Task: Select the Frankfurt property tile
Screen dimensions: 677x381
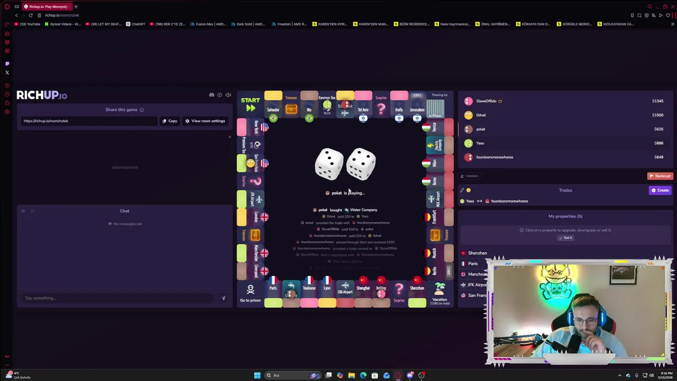Action: click(440, 217)
